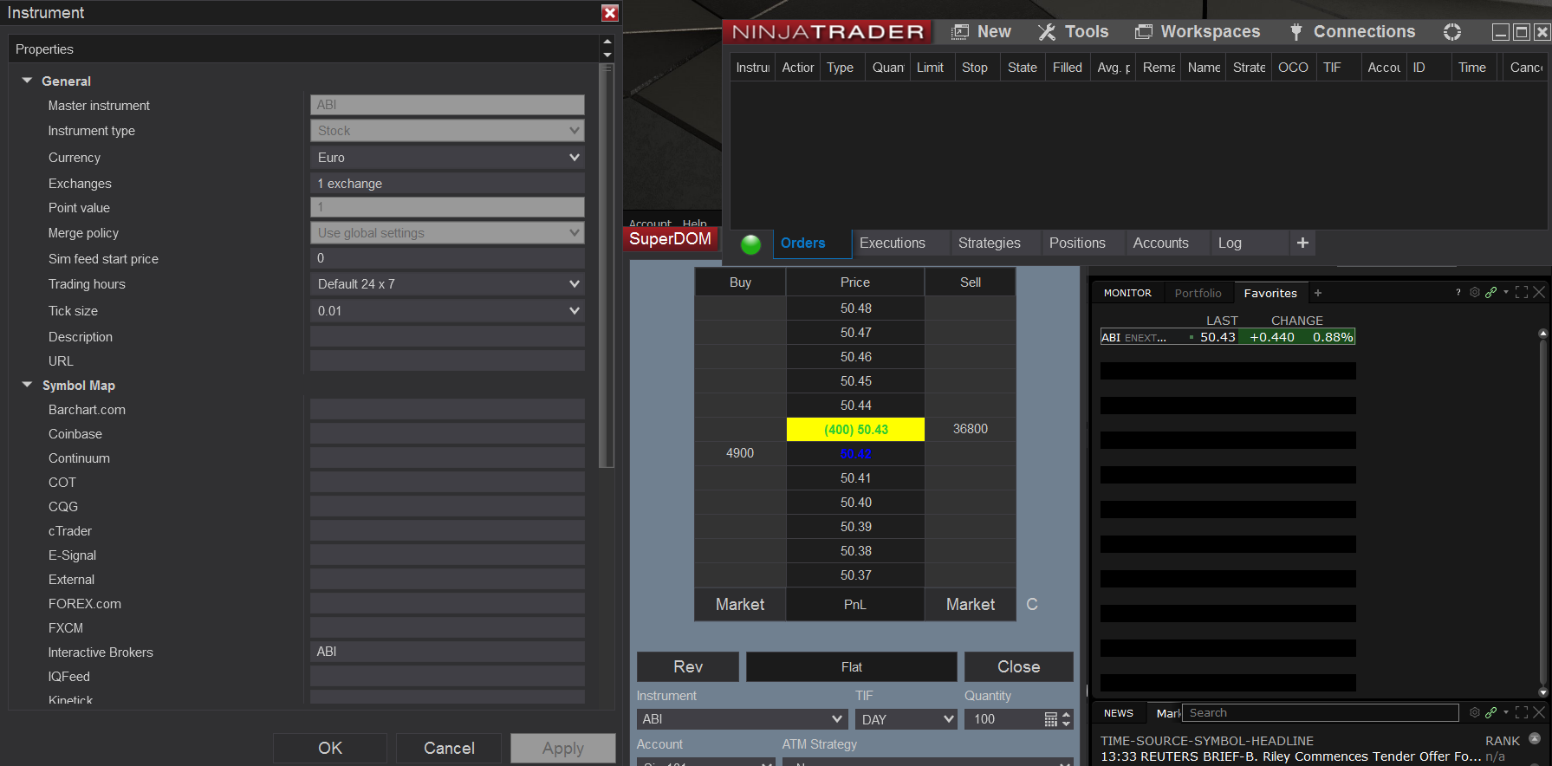Click the Monitor panel help question mark
The height and width of the screenshot is (766, 1552).
point(1458,292)
